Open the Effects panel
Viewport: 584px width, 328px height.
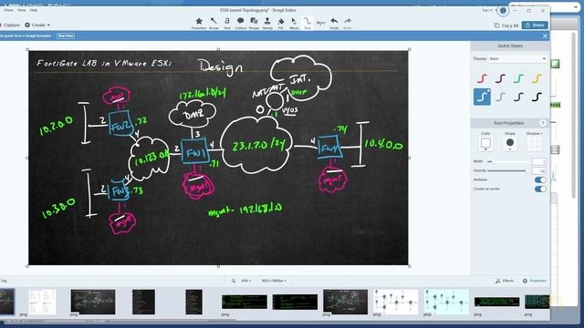(505, 281)
